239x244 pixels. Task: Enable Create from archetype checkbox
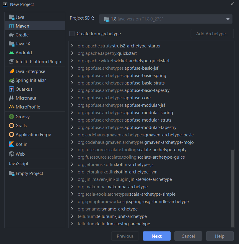(72, 34)
